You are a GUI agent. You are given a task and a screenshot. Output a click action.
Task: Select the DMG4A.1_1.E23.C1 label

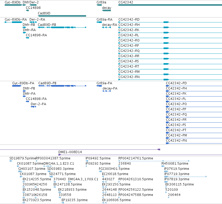(59, 163)
